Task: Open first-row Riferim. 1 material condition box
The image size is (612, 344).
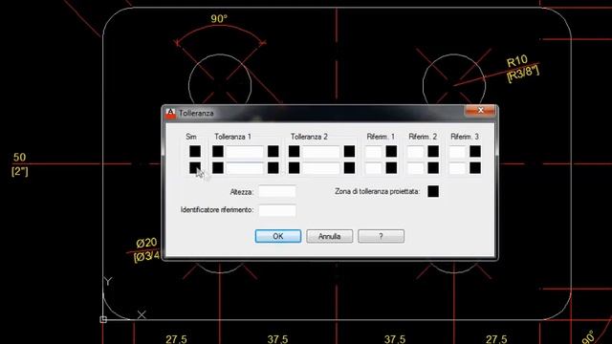Action: pyautogui.click(x=391, y=151)
